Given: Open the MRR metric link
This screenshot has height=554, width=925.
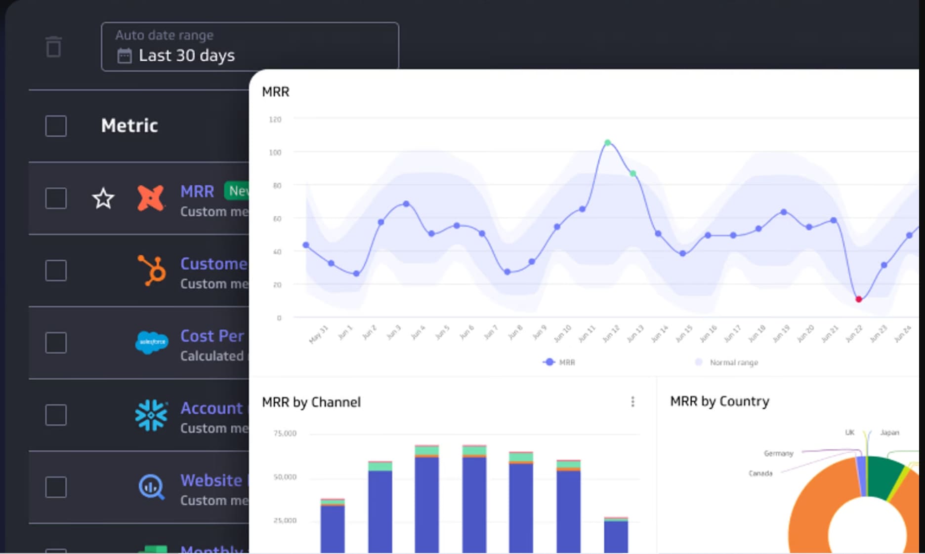Looking at the screenshot, I should [197, 192].
